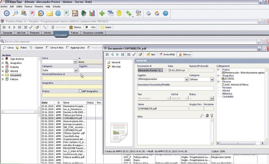Toggle the 'Aggiungi Lista' checkbox
Viewport: 269px width, 164px height.
coord(67,47)
